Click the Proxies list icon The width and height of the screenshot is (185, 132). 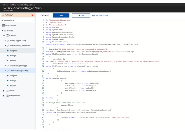[7, 91]
